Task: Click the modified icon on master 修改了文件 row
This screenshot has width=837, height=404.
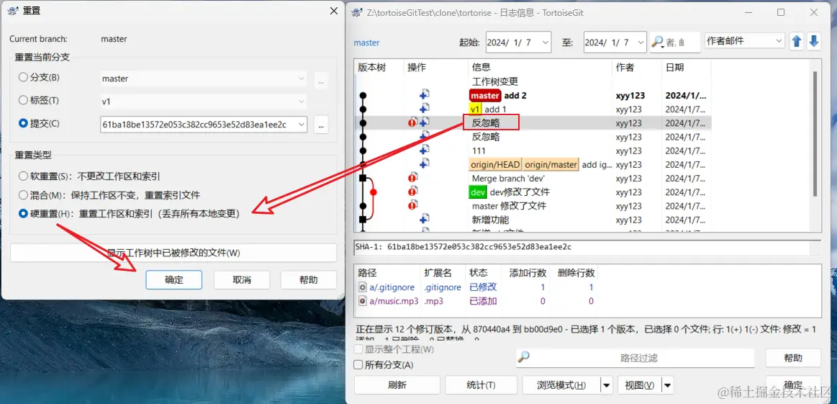Action: point(412,205)
